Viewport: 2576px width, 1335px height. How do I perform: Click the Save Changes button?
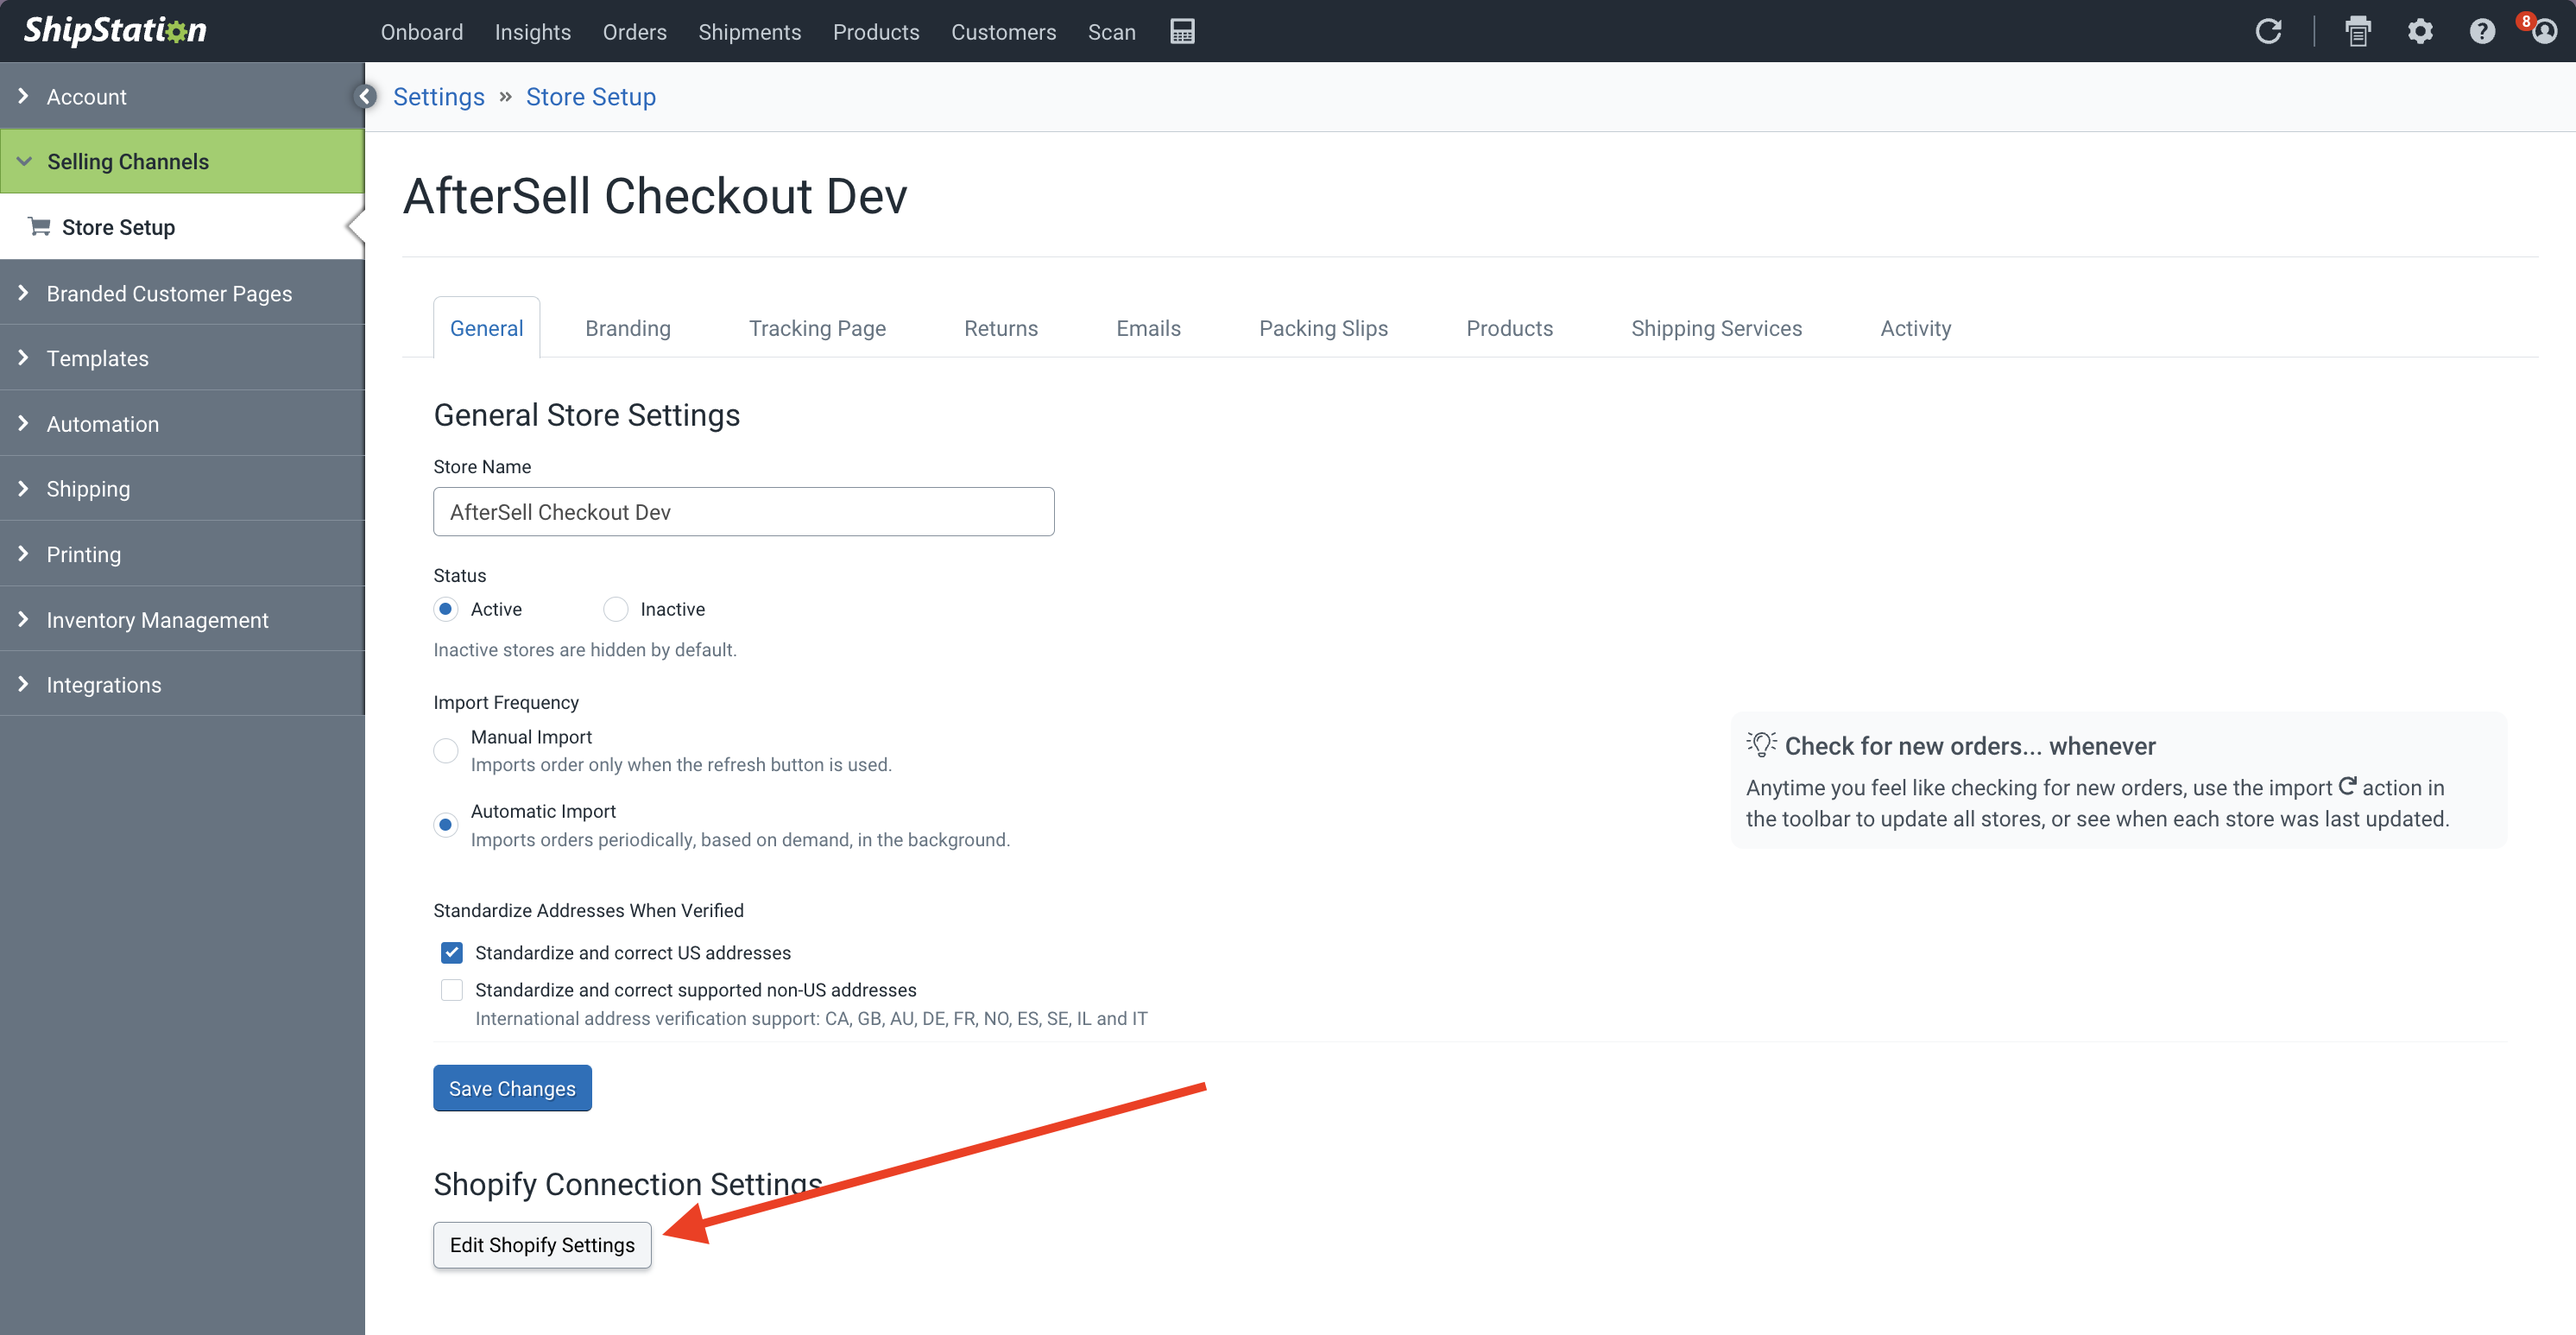coord(512,1088)
